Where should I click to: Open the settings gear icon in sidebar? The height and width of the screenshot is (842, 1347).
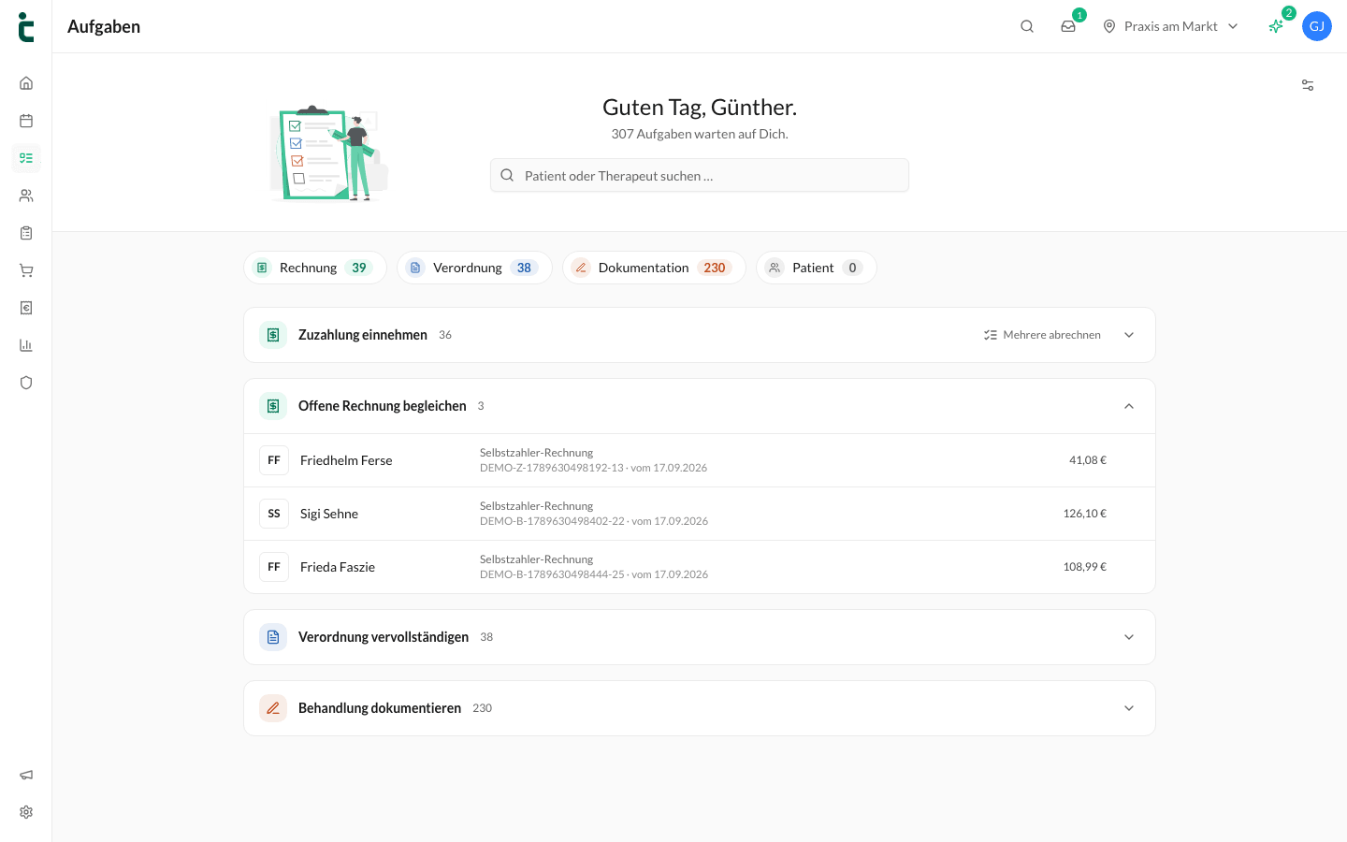[x=26, y=812]
